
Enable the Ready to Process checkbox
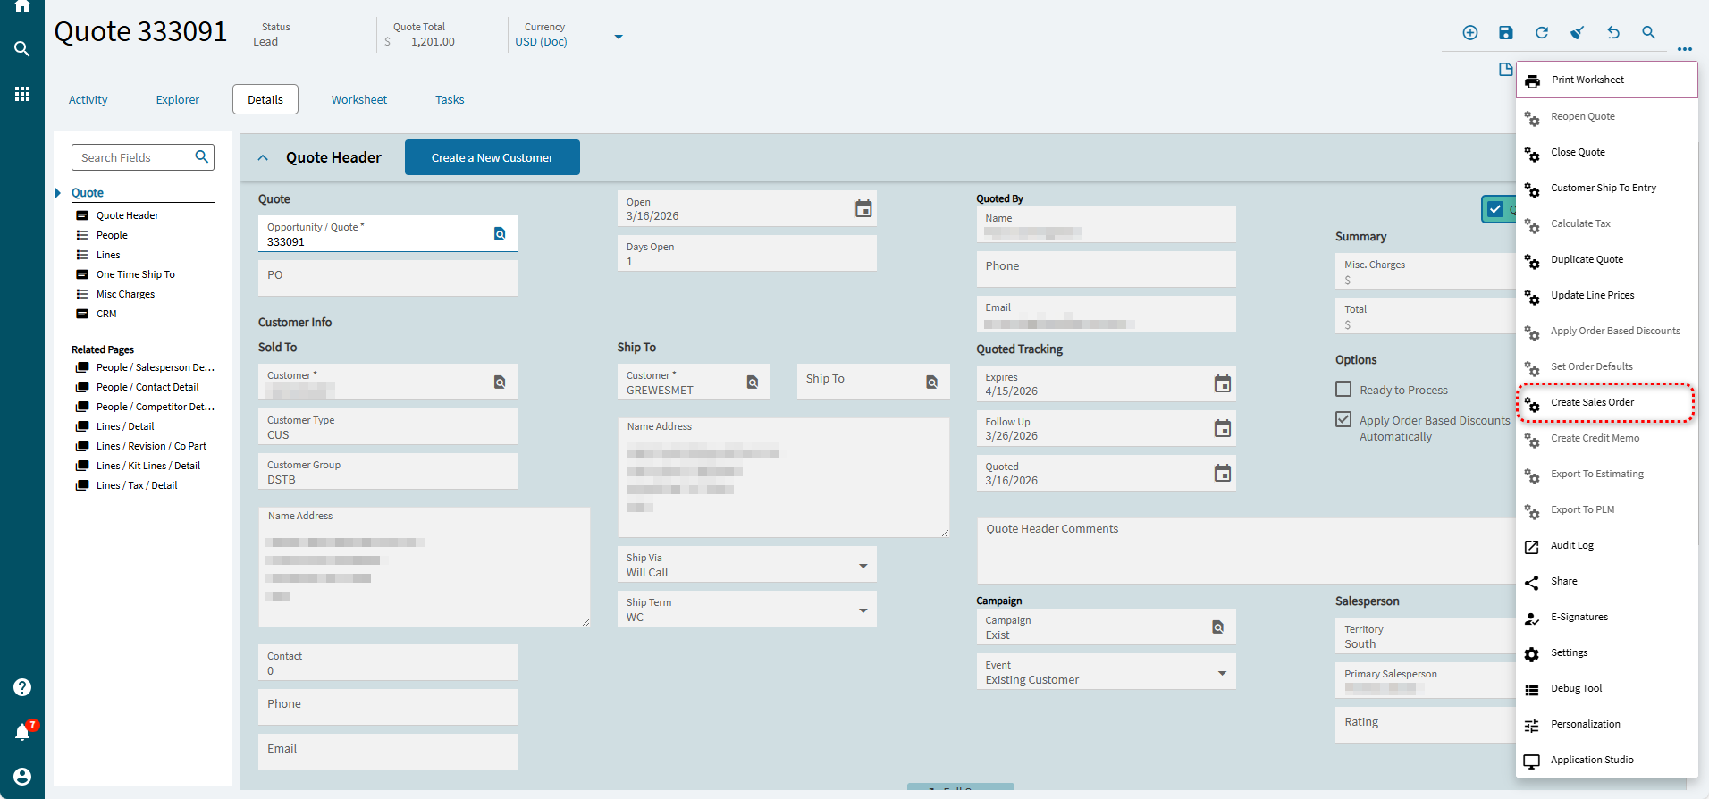click(x=1343, y=390)
